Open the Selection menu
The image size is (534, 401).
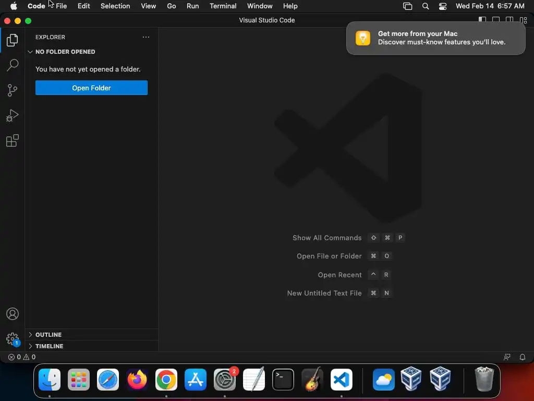pos(115,6)
